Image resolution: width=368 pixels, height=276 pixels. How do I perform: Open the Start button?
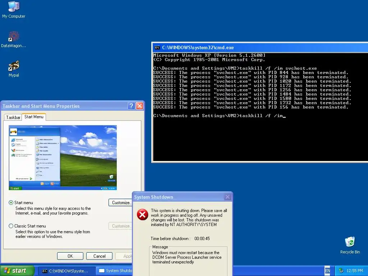(17, 271)
